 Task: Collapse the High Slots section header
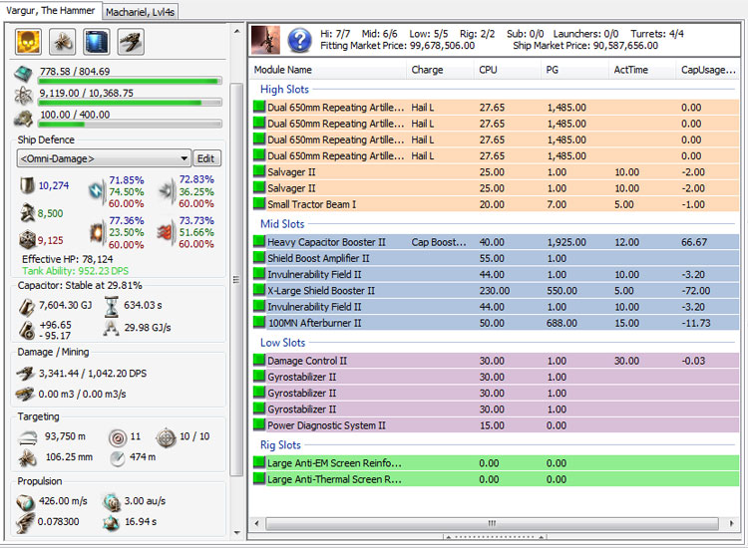284,89
